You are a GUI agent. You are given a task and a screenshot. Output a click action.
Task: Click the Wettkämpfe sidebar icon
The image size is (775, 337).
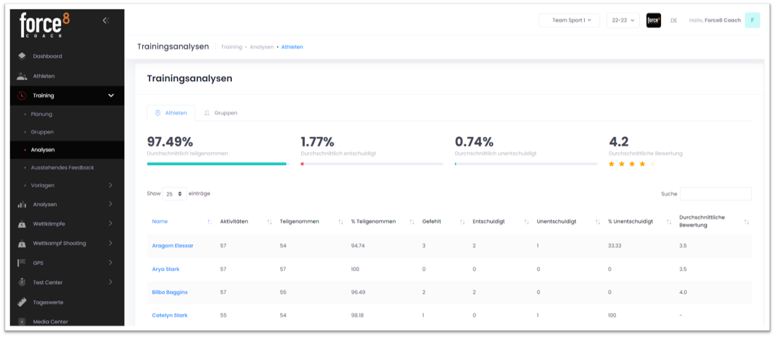click(x=22, y=224)
